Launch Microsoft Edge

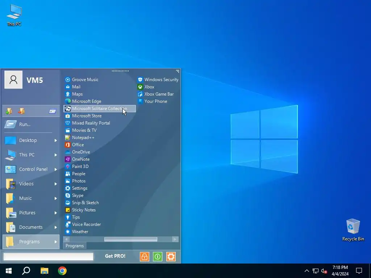click(x=83, y=101)
